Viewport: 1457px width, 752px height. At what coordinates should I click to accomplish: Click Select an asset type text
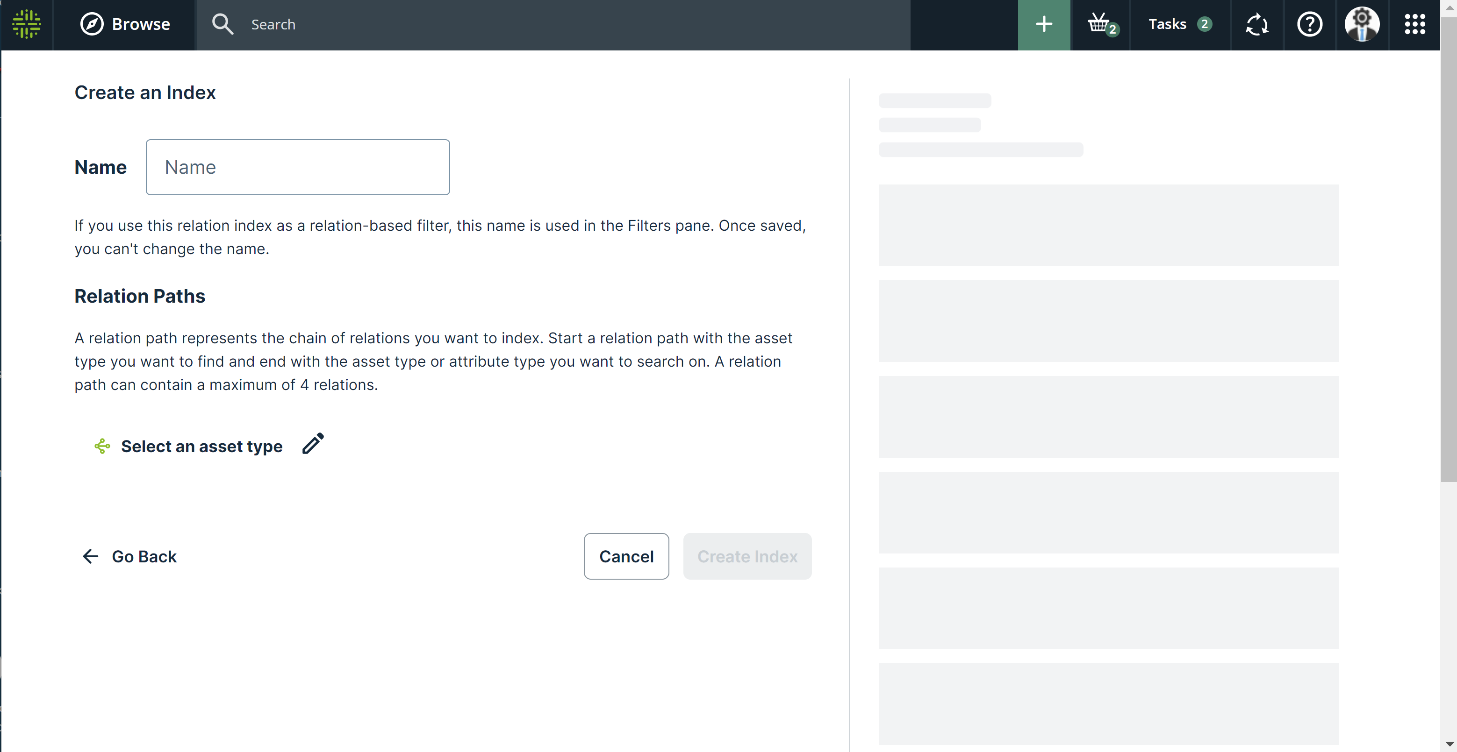tap(201, 447)
